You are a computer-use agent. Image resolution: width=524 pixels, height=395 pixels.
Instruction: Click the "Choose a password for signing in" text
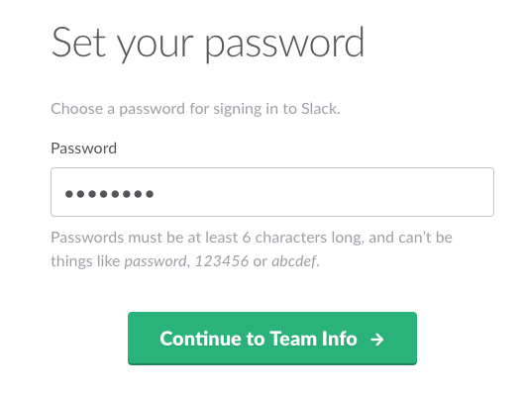coord(195,109)
